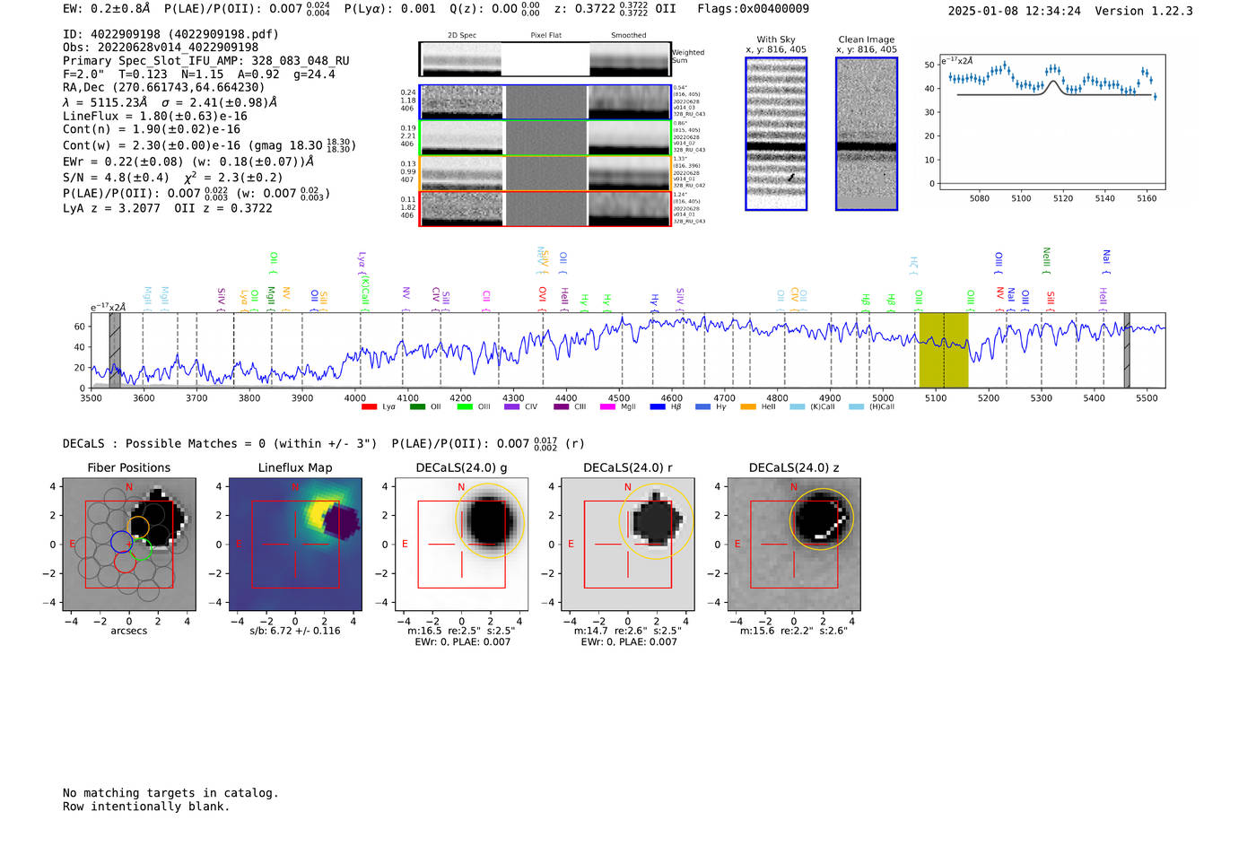Screen dimensions: 1256x855
Task: Open the DECaLS(24.0) g cutout
Action: coord(461,544)
